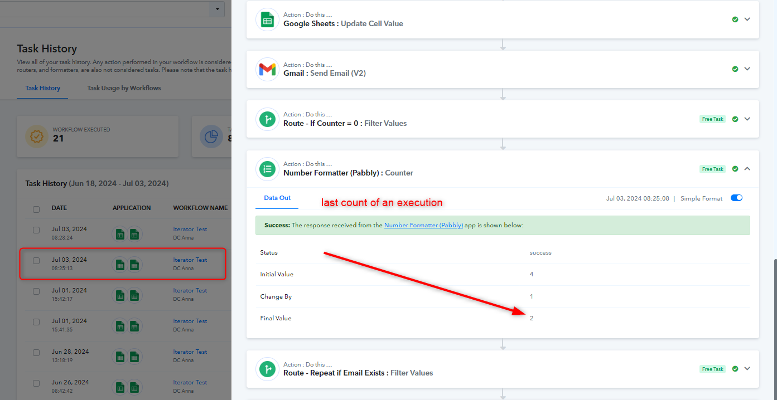Collapse the Number Formatter Counter step
The width and height of the screenshot is (777, 400).
747,169
